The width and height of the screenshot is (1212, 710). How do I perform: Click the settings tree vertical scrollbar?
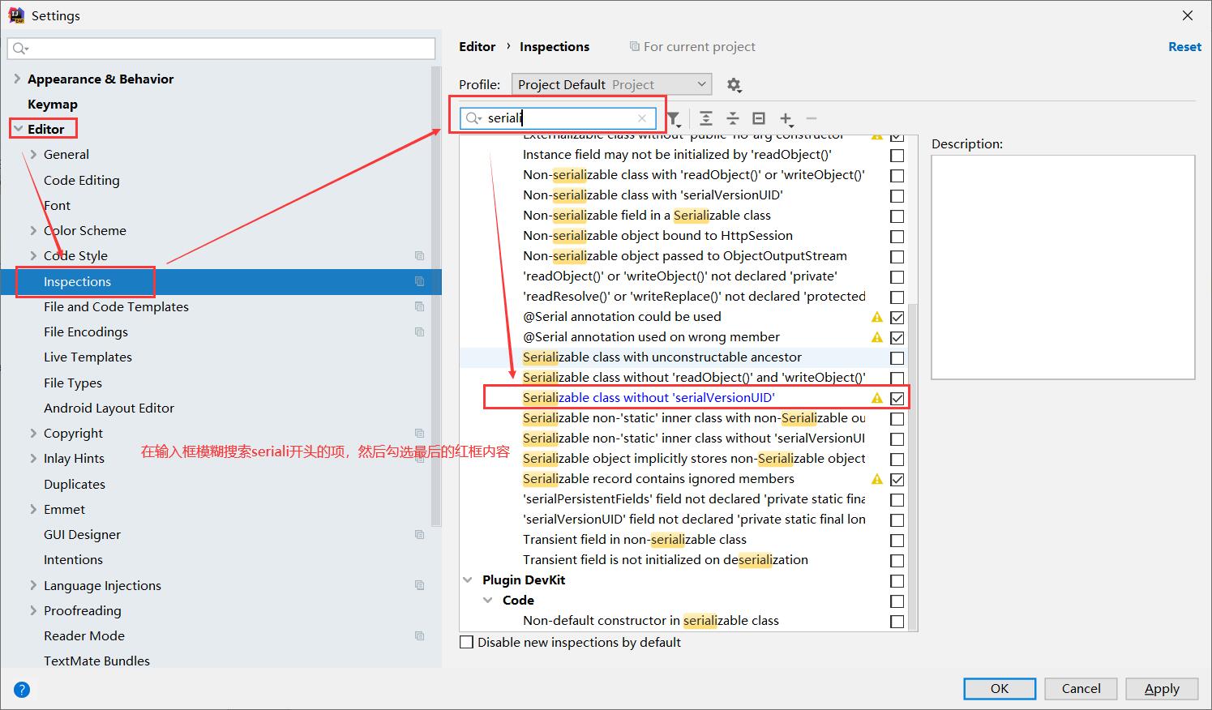[436, 296]
